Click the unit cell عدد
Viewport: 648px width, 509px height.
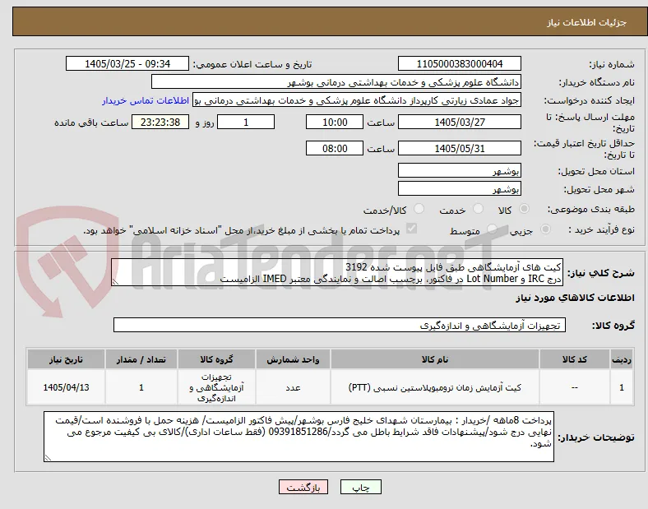click(293, 387)
